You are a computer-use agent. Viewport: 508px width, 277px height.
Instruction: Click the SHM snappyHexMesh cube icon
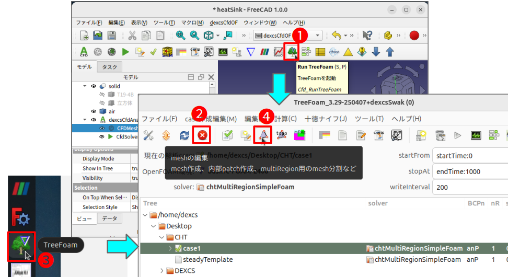coord(167,52)
